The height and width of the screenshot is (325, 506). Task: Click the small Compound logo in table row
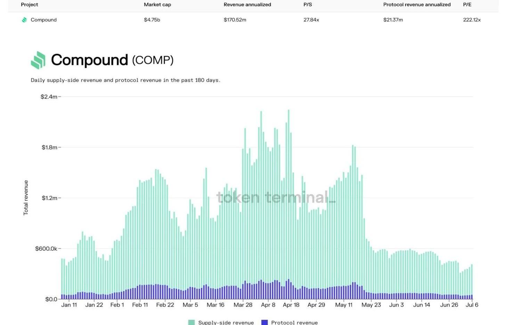24,20
